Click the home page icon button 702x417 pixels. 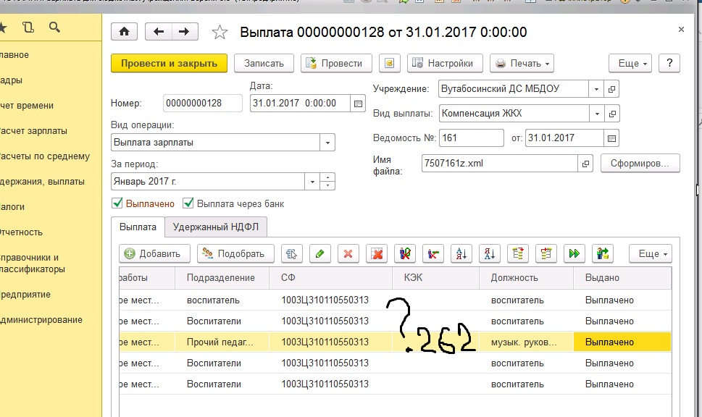[124, 32]
